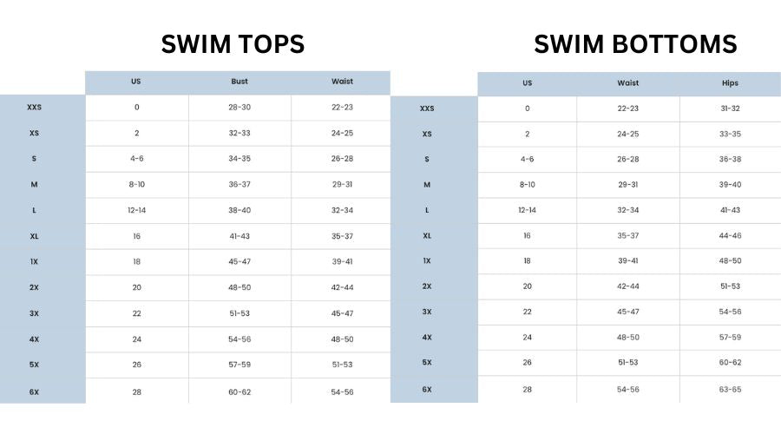The width and height of the screenshot is (781, 434).
Task: Click bust value 36-37 in Swim Tops
Action: tap(240, 184)
